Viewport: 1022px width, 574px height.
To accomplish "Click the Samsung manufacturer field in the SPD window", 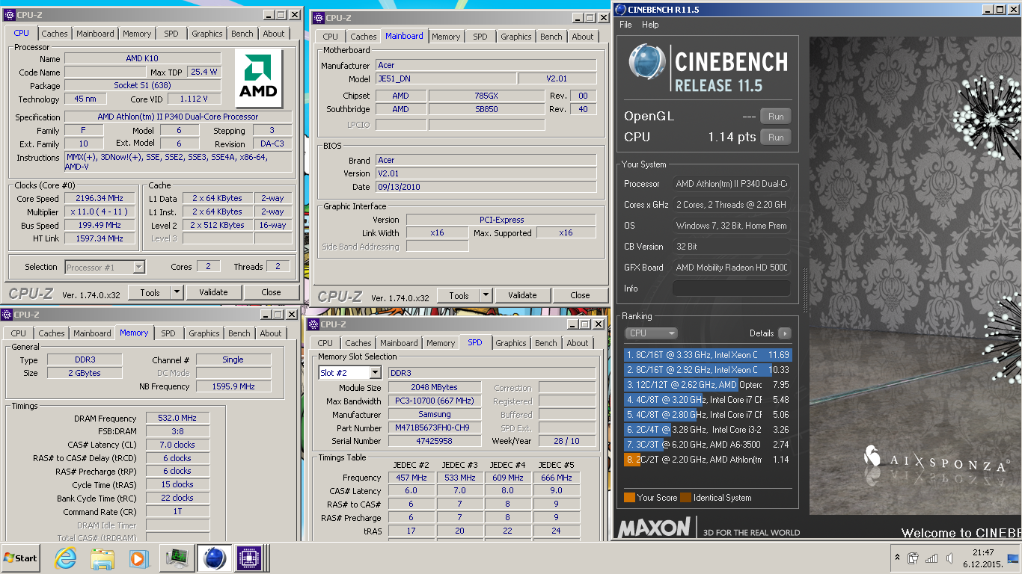I will (435, 415).
